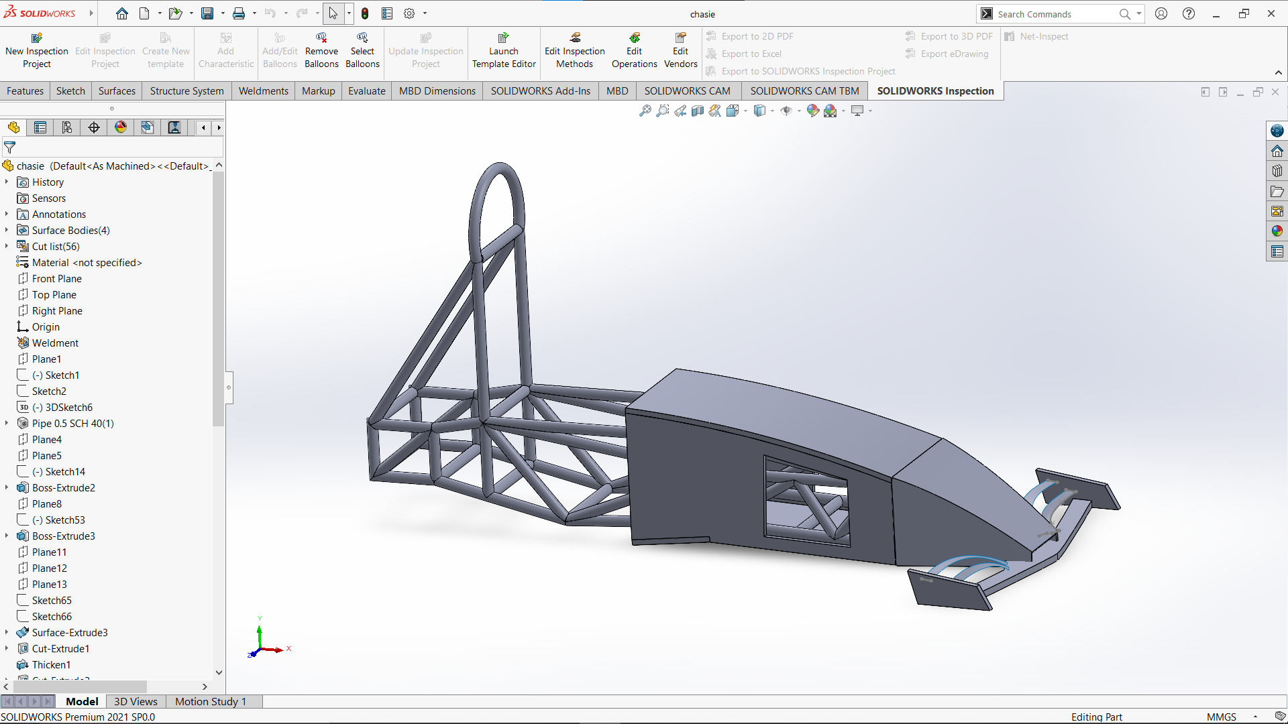
Task: Expand the History tree node
Action: coord(7,182)
